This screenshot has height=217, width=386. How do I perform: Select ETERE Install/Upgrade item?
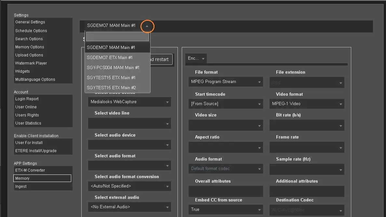pyautogui.click(x=36, y=151)
